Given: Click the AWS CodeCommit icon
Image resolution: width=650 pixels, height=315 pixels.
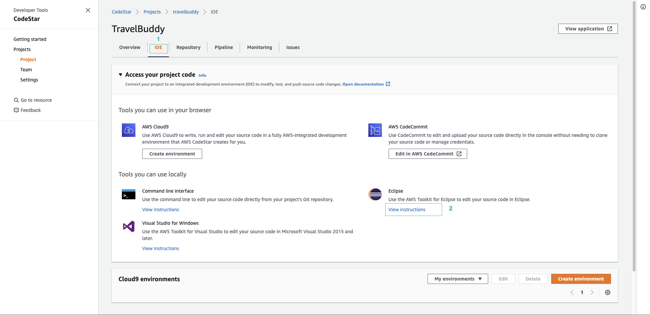Looking at the screenshot, I should [x=375, y=130].
